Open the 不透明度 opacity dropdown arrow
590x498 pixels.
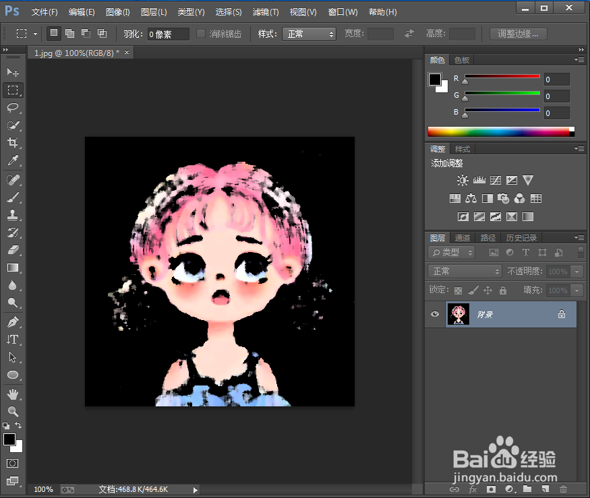point(577,271)
